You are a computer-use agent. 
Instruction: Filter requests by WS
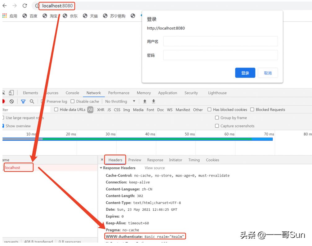(x=170, y=110)
